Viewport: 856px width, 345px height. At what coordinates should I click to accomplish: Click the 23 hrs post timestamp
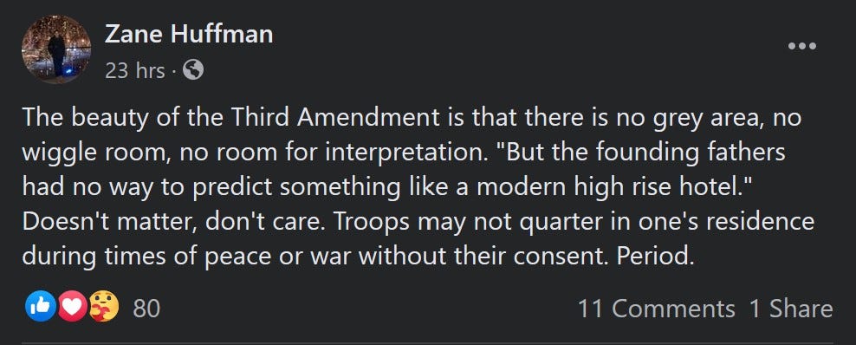click(x=135, y=70)
